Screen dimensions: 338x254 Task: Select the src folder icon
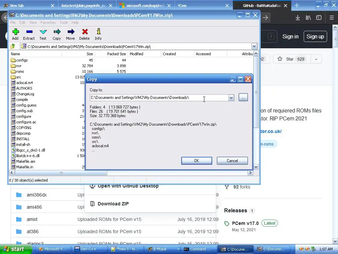pos(13,77)
